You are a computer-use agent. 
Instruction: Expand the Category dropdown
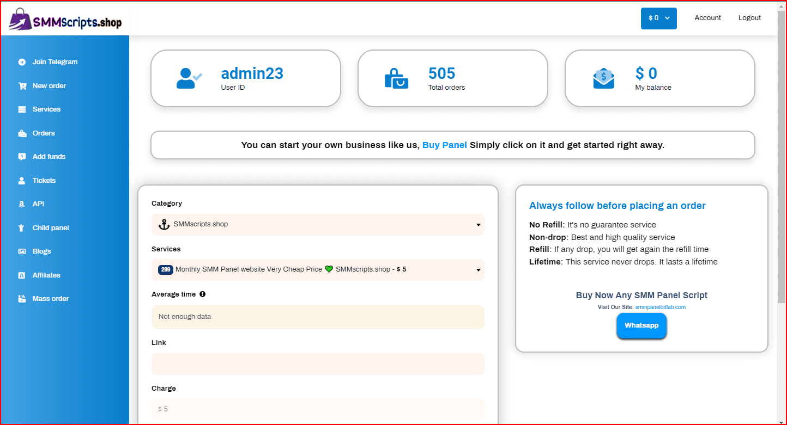(x=318, y=225)
